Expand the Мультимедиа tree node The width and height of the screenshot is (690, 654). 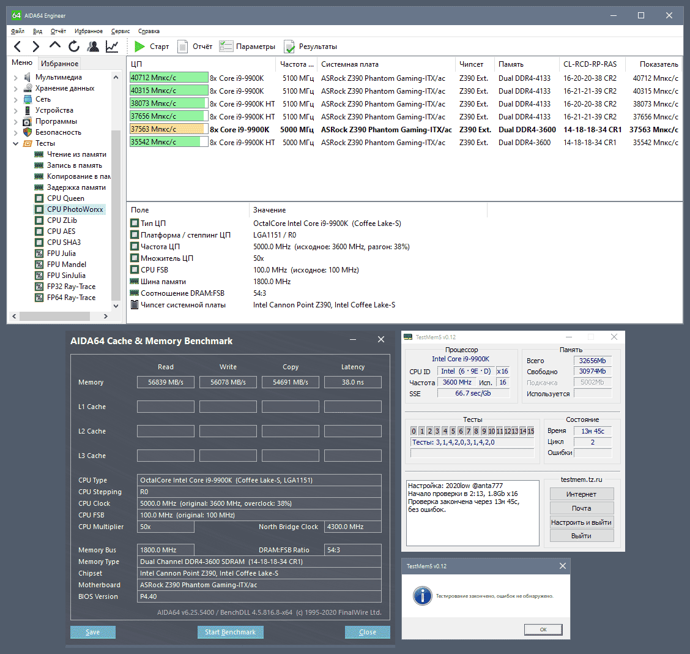click(x=15, y=78)
